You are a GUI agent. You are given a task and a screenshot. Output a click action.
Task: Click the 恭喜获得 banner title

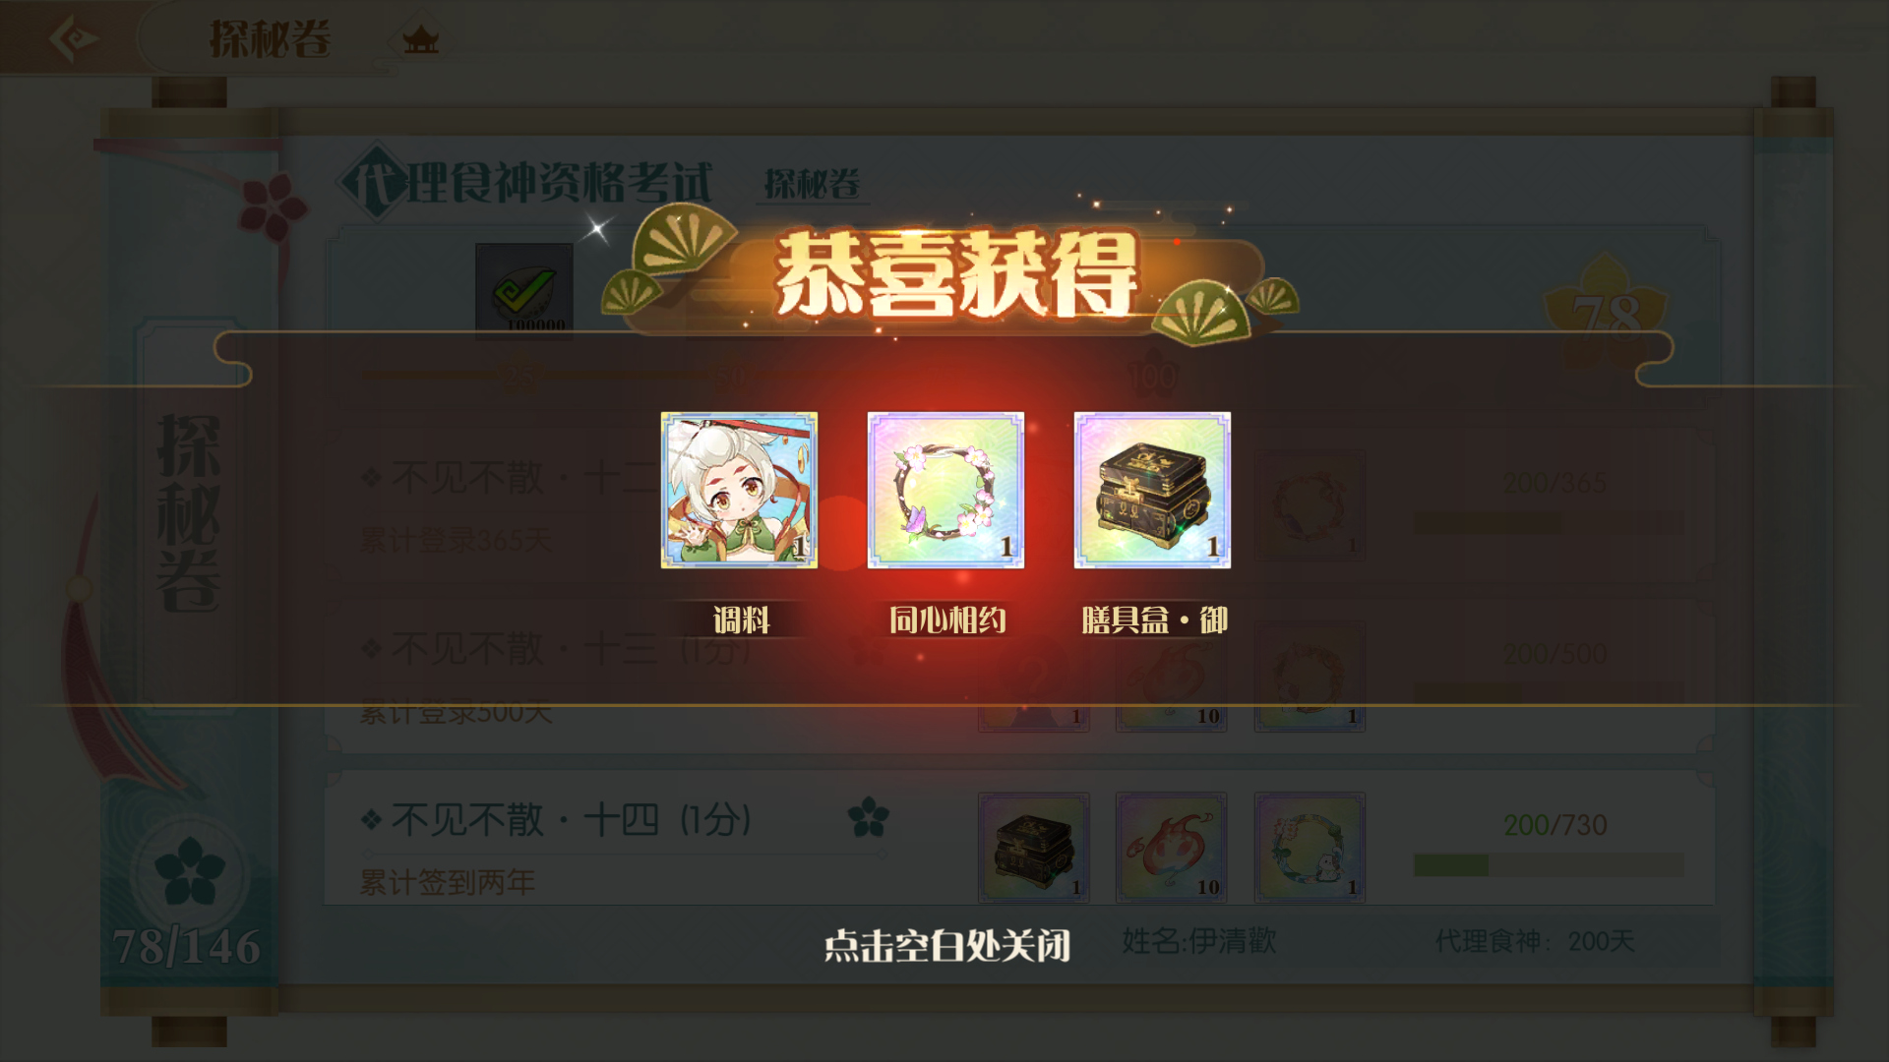pos(954,274)
